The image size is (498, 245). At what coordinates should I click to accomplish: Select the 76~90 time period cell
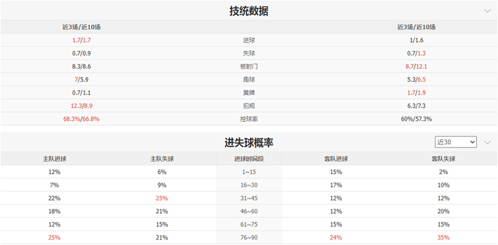point(248,238)
